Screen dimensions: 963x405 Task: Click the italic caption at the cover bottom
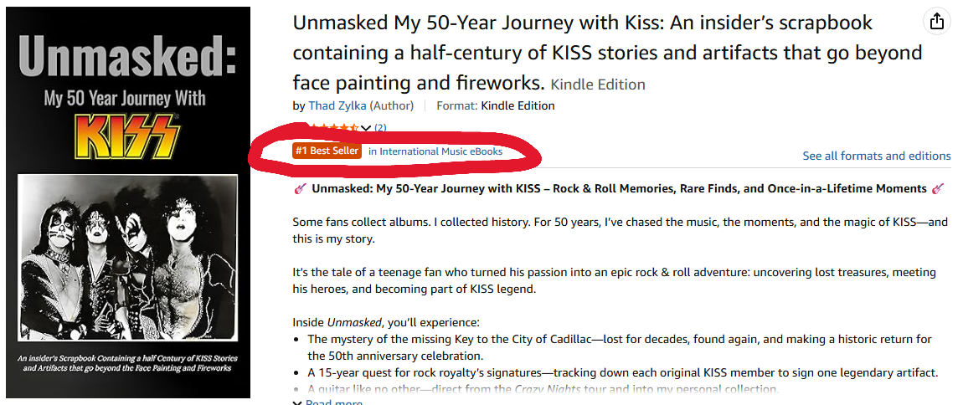127,362
